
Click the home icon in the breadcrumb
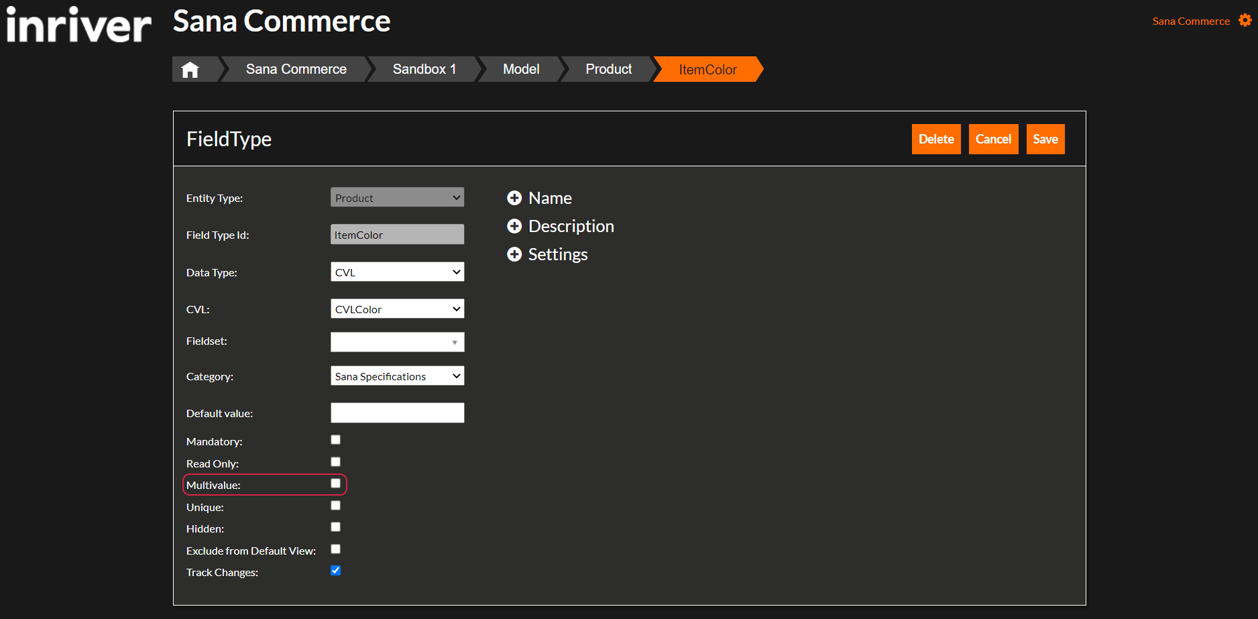190,69
